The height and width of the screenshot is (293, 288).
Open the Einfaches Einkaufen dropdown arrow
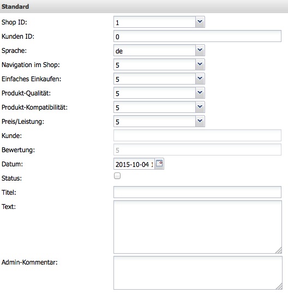click(x=200, y=79)
